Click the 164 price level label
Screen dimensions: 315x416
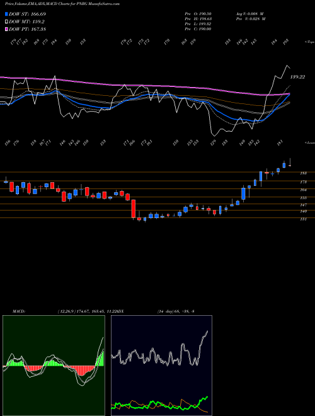coord(303,190)
